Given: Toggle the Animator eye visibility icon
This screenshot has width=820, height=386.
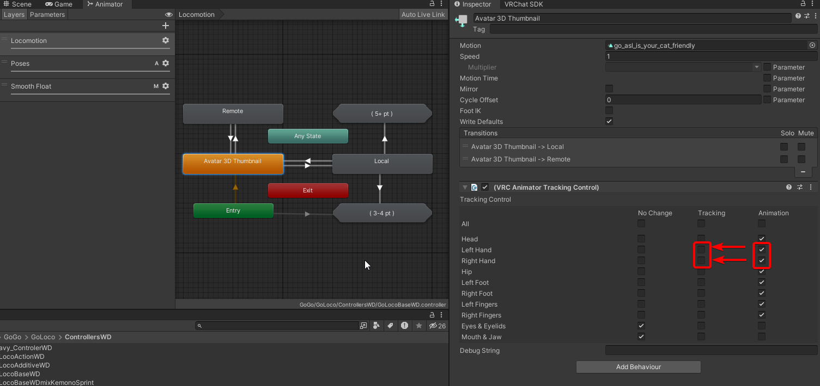Looking at the screenshot, I should [169, 15].
